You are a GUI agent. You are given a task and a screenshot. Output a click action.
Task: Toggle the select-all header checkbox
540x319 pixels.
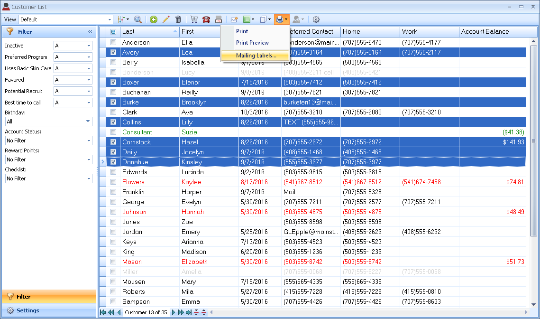113,32
